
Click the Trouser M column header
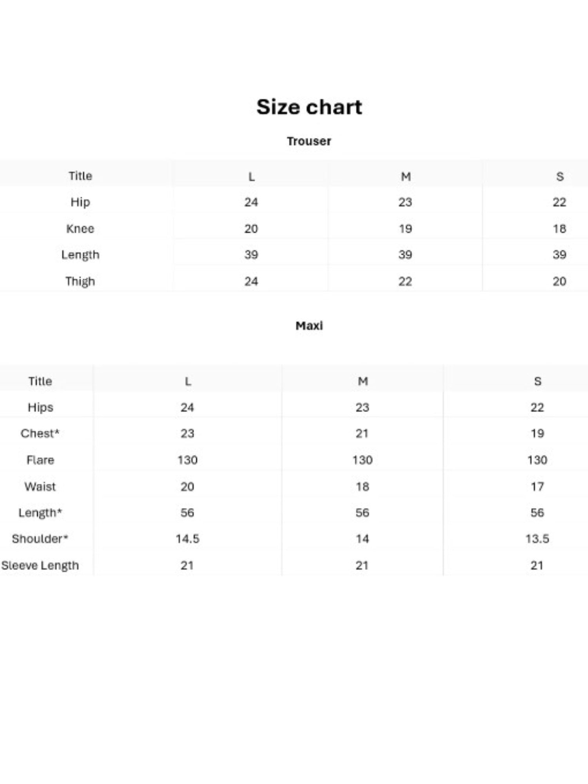tap(406, 176)
